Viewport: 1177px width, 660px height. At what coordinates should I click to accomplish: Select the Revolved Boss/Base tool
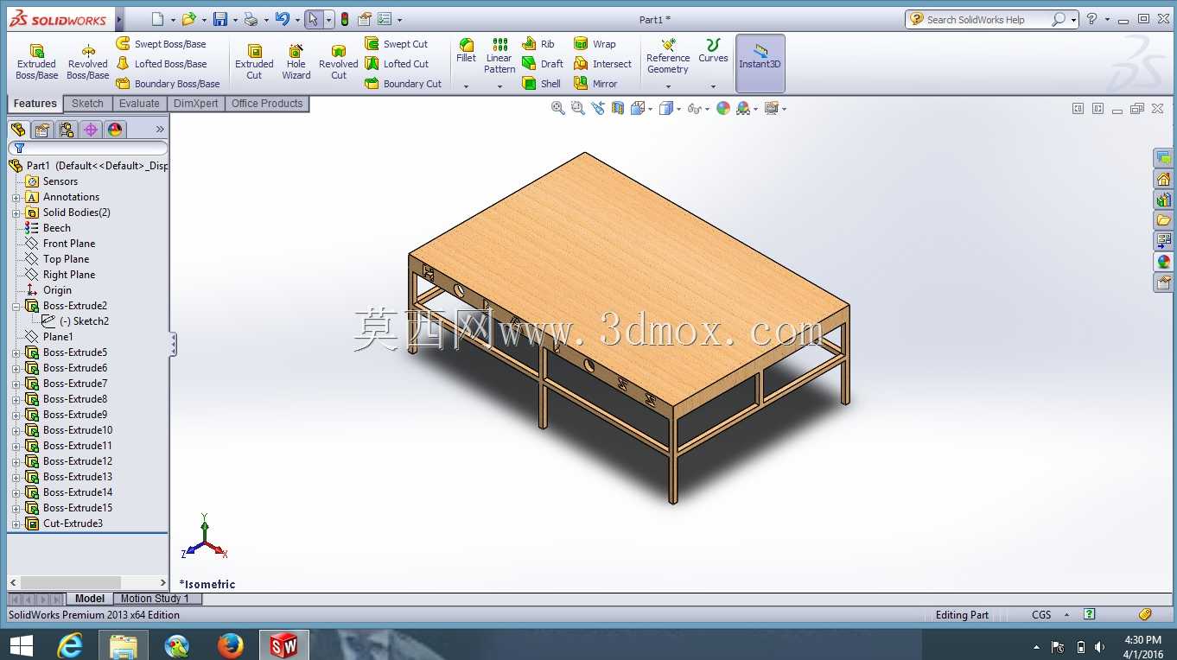(88, 62)
